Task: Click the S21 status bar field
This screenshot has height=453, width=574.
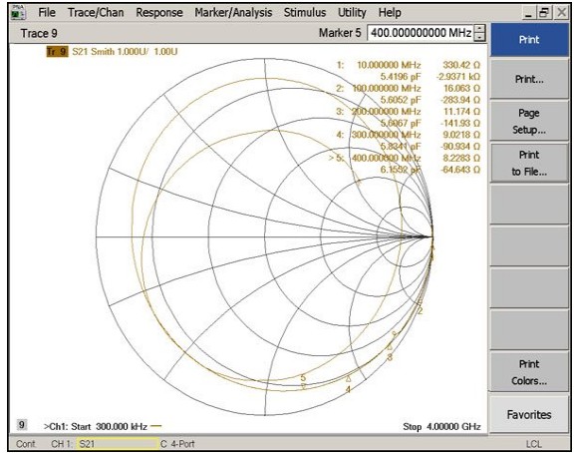Action: (118, 444)
